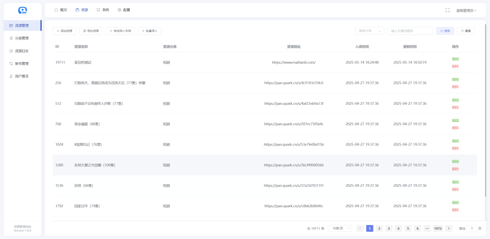Open the 超级管理员 user menu
Image resolution: width=490 pixels, height=239 pixels.
(466, 10)
